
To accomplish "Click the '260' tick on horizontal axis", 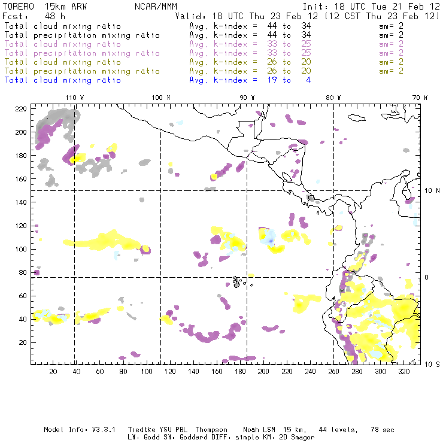I will click(x=333, y=372).
